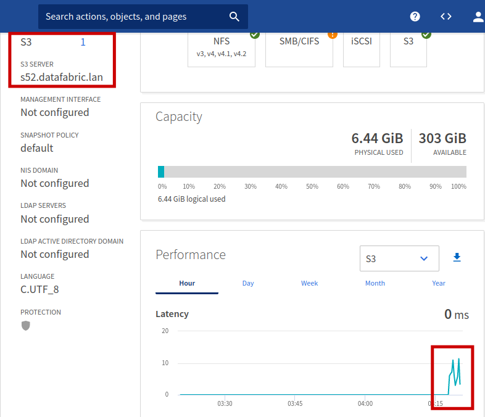This screenshot has width=485, height=417.
Task: Click the 03:30 time axis label
Action: (225, 403)
